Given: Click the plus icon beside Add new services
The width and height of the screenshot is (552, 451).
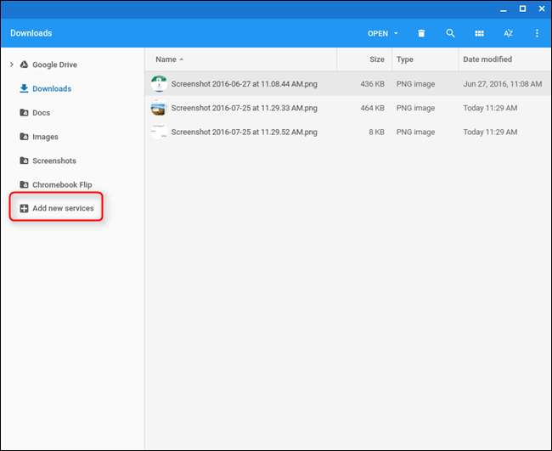Looking at the screenshot, I should pos(24,208).
